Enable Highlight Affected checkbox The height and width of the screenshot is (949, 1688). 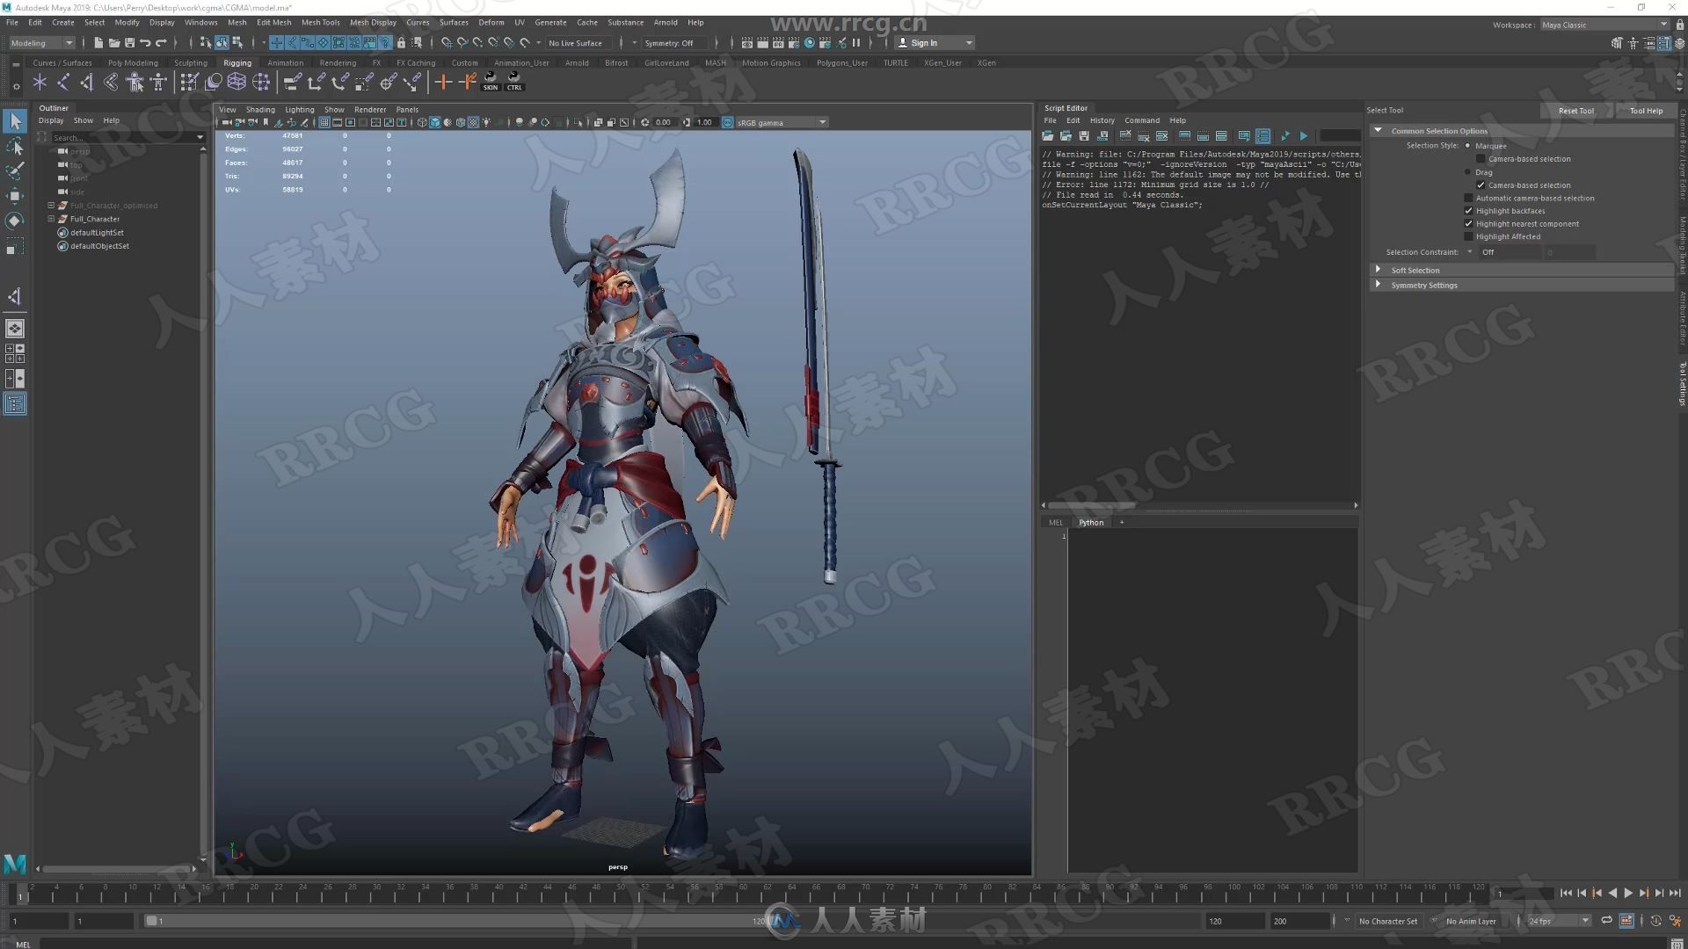point(1468,236)
